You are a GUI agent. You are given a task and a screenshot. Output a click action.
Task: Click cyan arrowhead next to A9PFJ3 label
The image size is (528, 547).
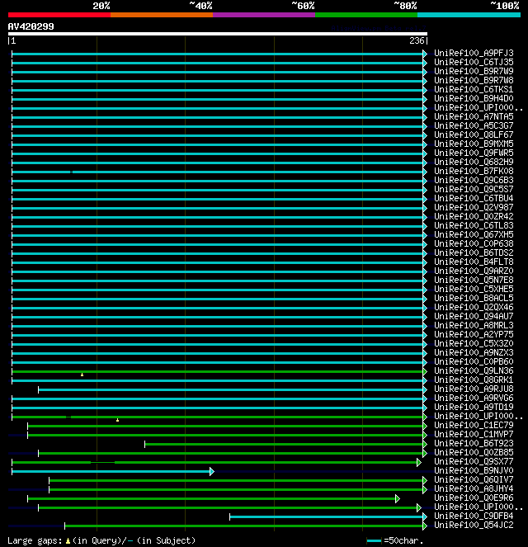[425, 54]
